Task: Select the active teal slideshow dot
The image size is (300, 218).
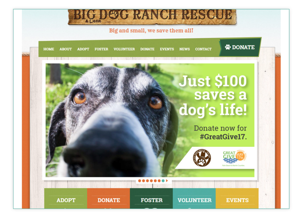Action: (x=163, y=181)
